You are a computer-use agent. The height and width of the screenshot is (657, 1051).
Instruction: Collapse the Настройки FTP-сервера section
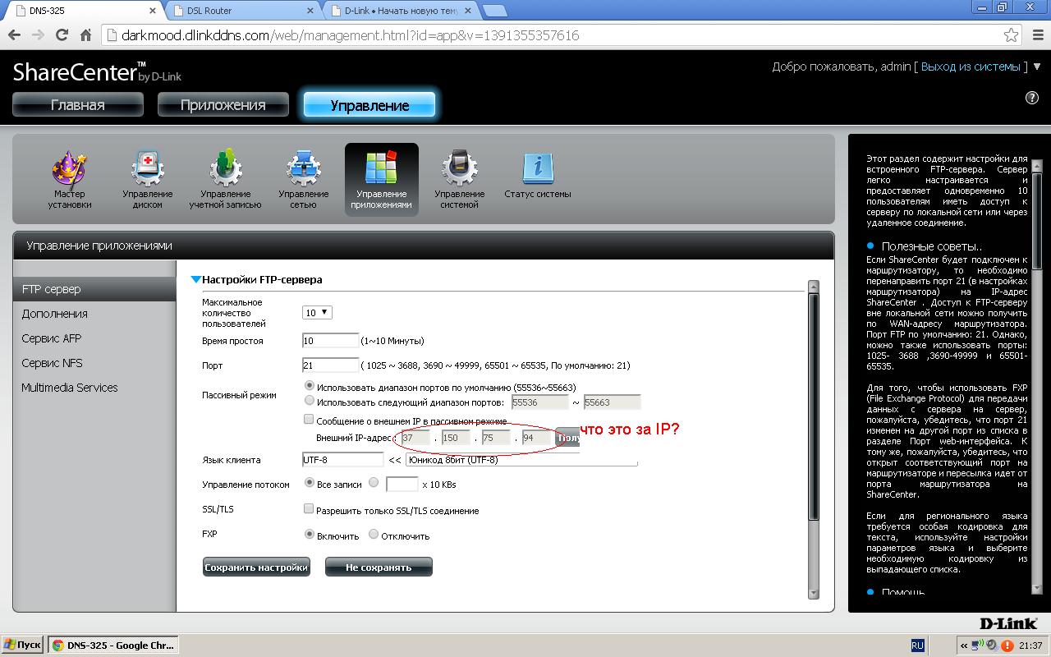196,280
